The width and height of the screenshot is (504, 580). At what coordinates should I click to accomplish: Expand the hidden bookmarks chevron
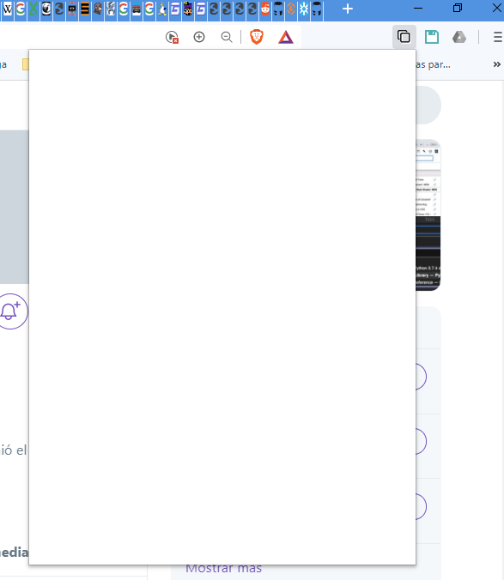pyautogui.click(x=496, y=64)
